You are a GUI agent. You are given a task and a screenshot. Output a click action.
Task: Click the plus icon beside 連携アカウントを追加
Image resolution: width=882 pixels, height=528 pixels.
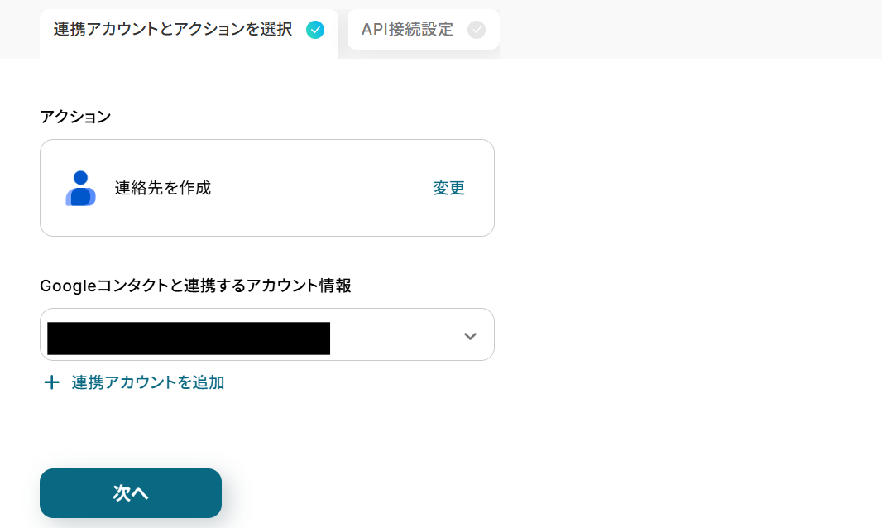[51, 382]
